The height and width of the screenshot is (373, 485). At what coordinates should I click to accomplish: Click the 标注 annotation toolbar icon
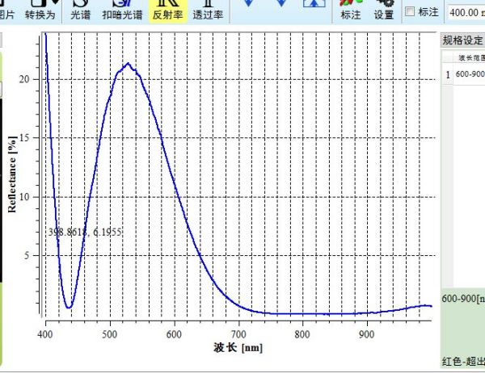pos(351,10)
